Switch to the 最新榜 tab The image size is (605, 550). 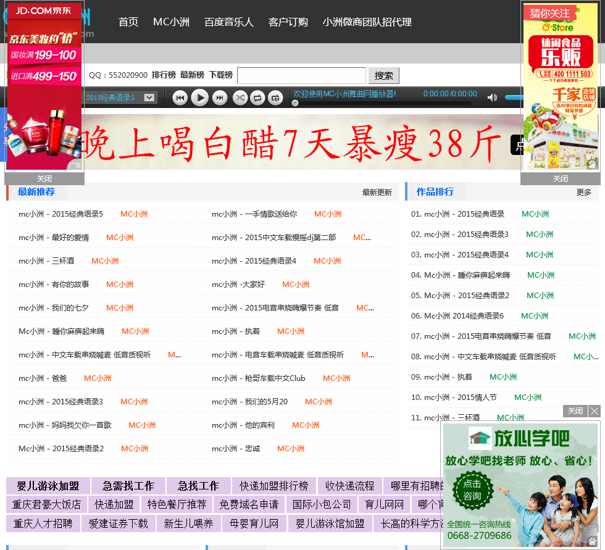coord(192,75)
